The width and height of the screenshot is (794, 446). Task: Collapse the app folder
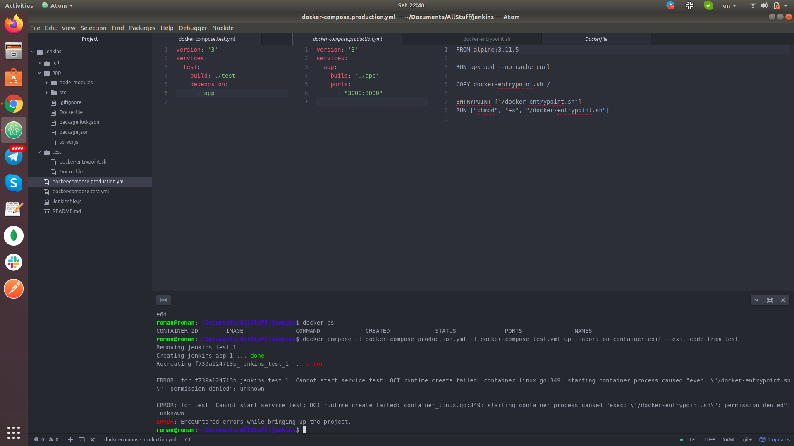(40, 73)
